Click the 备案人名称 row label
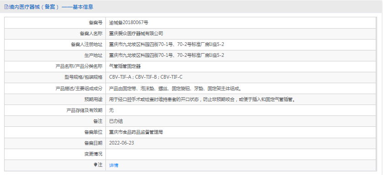Screen dimensions: 383x175 click(x=91, y=34)
